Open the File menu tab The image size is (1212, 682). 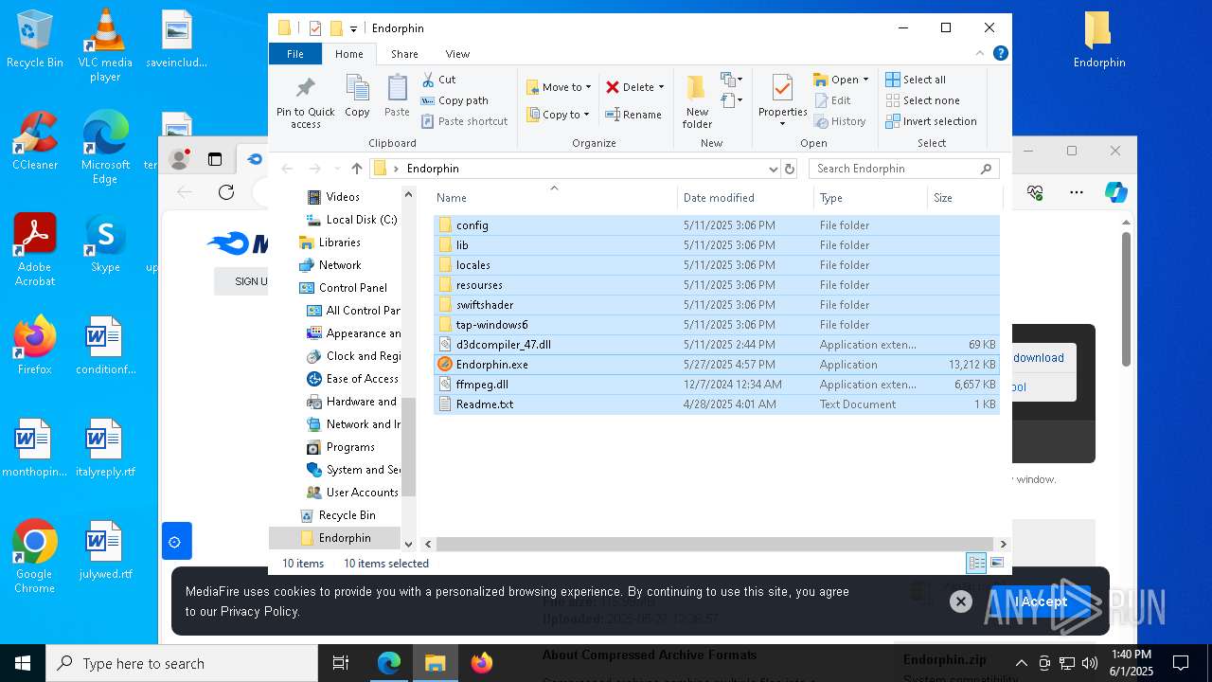295,54
